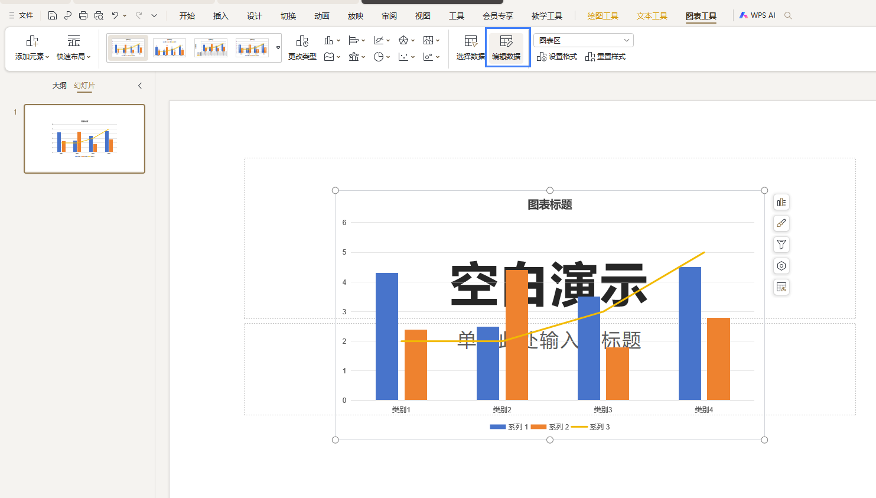Open the 审阅 review tab
Viewport: 876px width, 498px height.
tap(389, 16)
